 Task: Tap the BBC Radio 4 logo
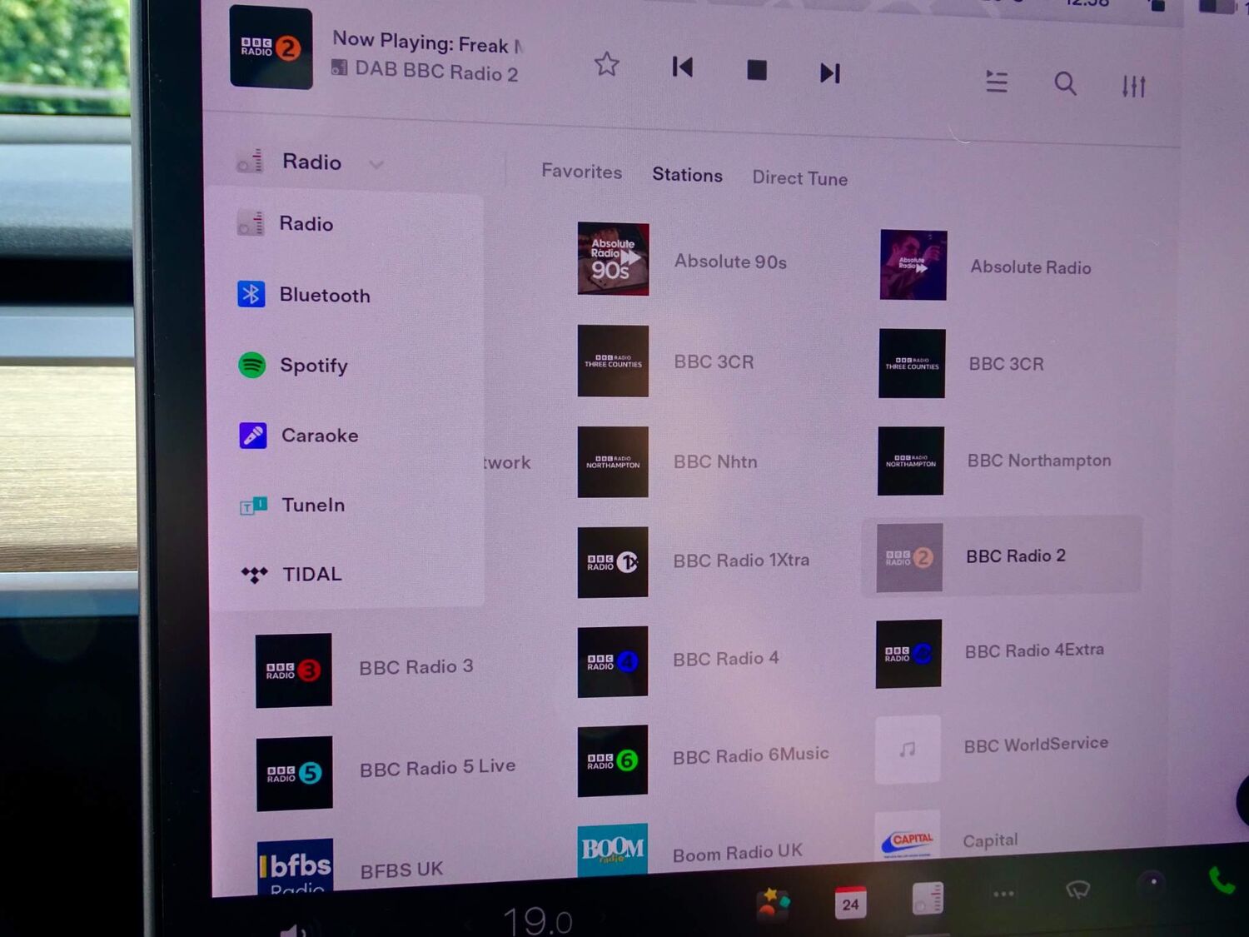613,661
